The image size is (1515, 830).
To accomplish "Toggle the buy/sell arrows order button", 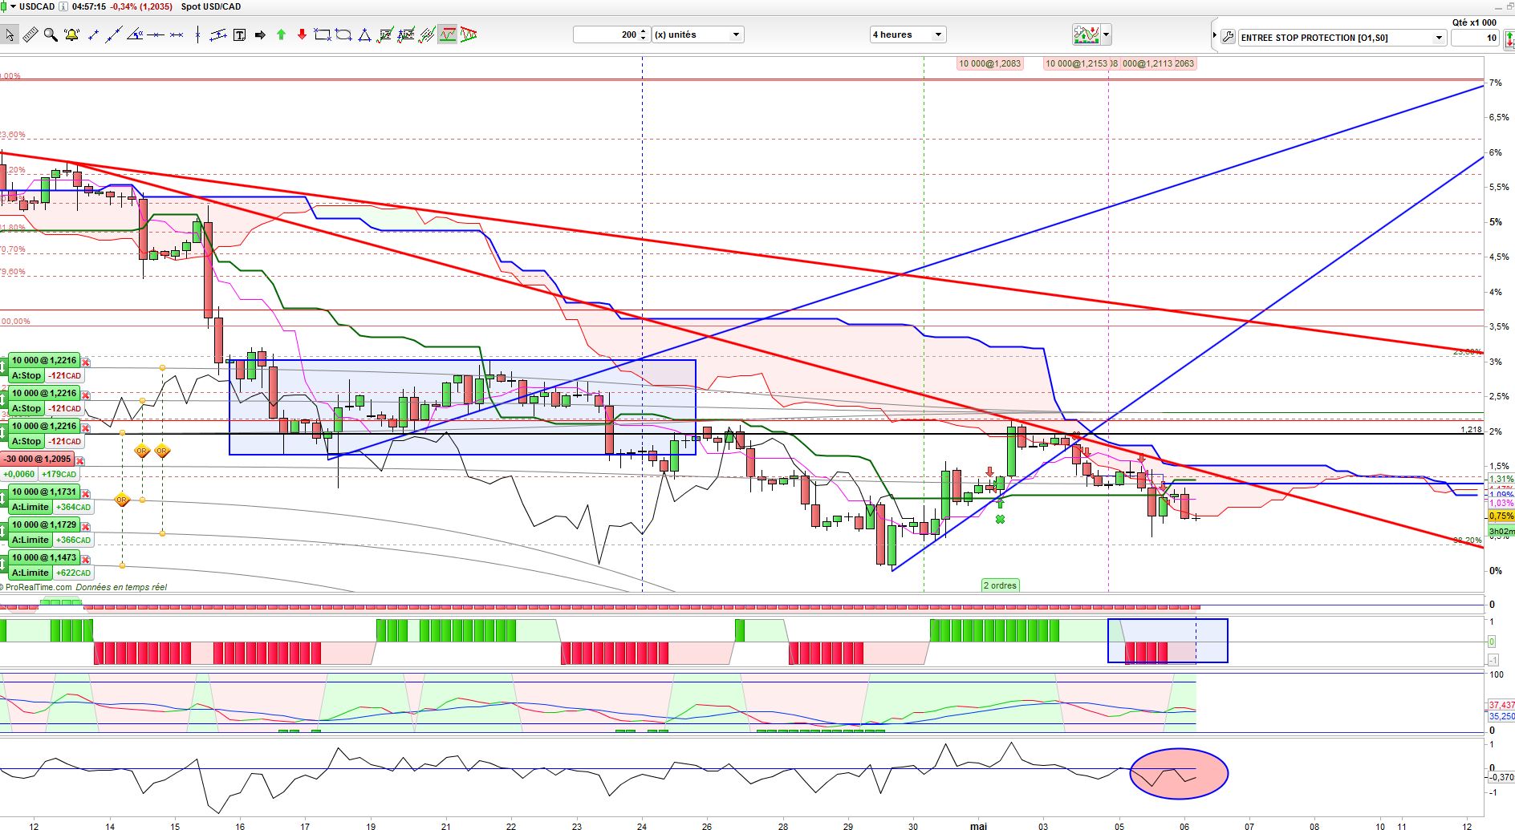I will tap(1509, 38).
